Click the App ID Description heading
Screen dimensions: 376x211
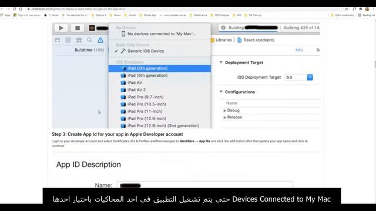point(89,165)
